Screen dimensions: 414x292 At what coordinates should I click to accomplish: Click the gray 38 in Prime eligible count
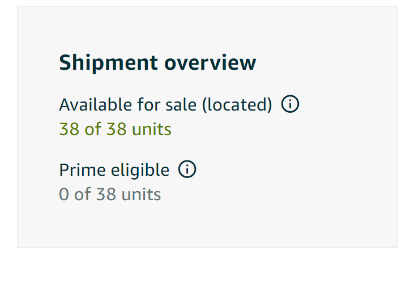coord(106,194)
